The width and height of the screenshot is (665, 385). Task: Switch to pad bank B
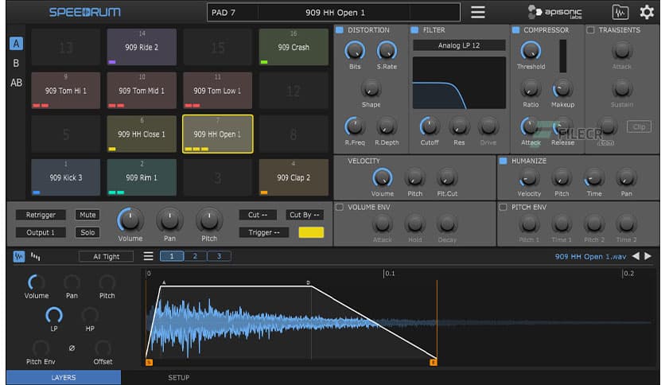[x=16, y=63]
